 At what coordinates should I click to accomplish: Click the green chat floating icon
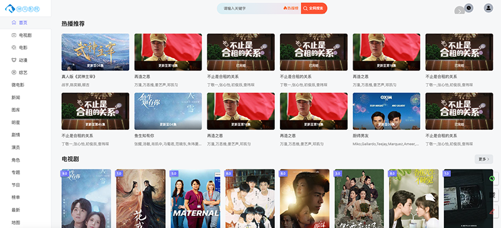(x=492, y=179)
